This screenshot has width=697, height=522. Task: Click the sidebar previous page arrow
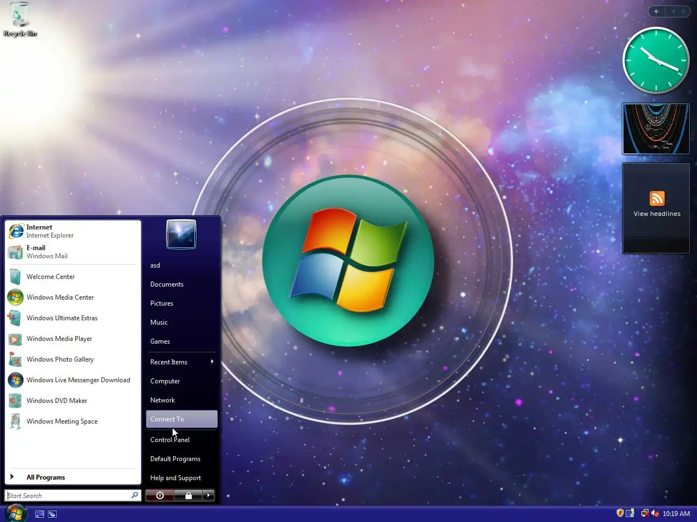tap(673, 11)
